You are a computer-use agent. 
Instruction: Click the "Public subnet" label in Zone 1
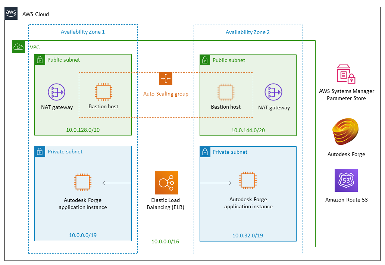click(63, 60)
